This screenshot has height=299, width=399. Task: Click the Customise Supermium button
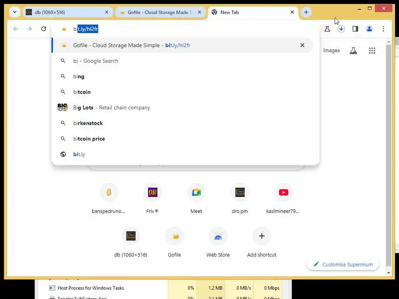click(343, 264)
